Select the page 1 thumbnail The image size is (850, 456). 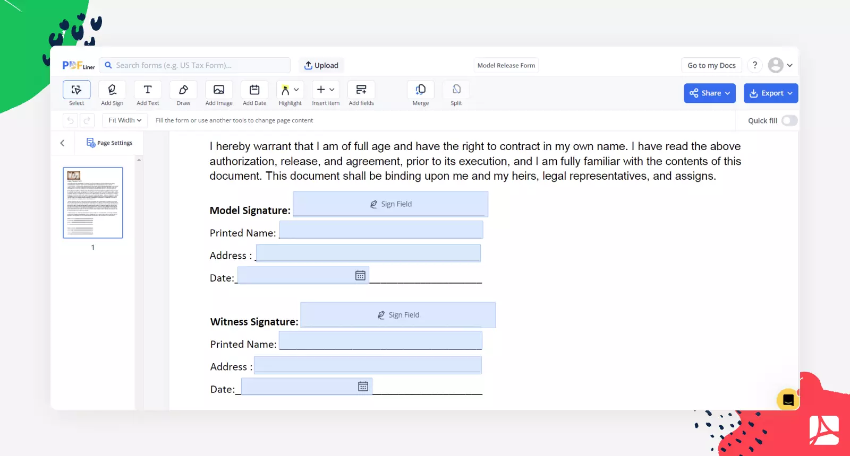point(93,203)
